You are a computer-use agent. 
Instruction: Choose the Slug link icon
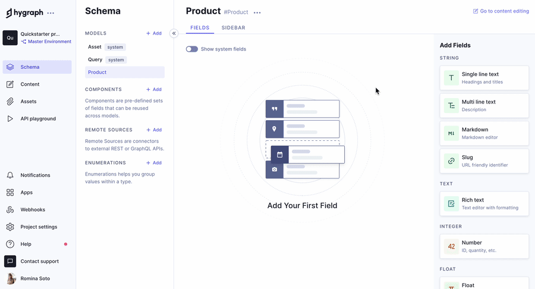click(451, 161)
